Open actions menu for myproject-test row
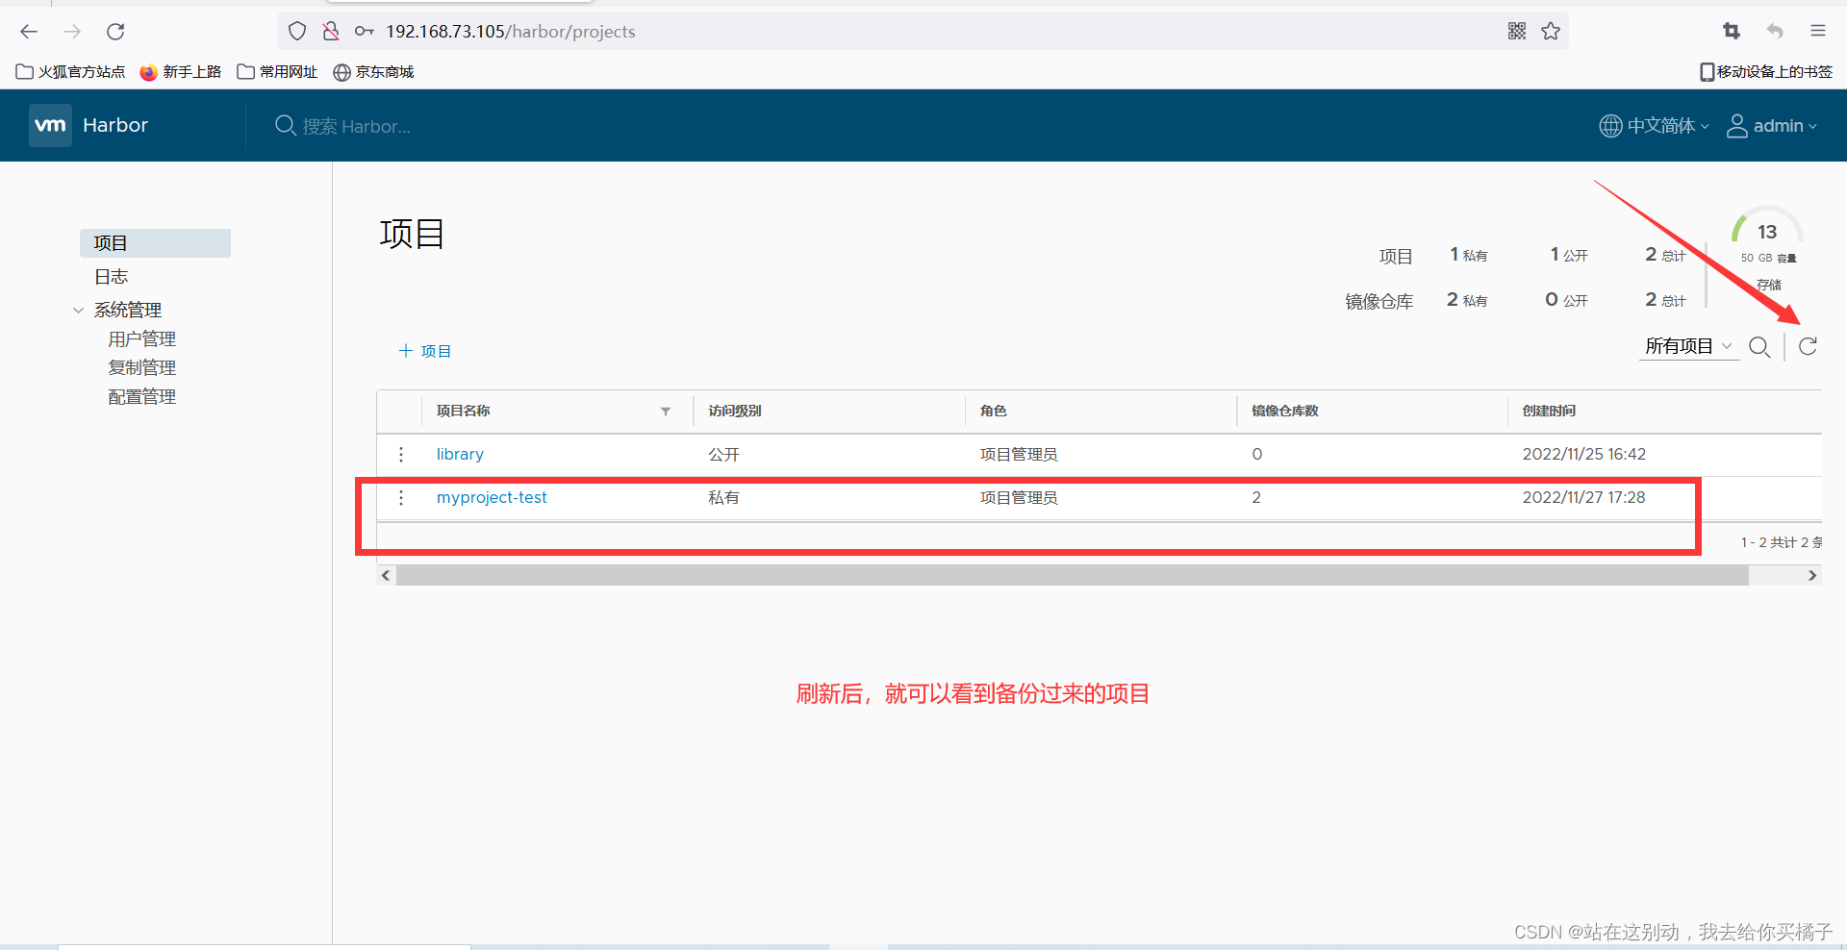Image resolution: width=1847 pixels, height=950 pixels. [x=401, y=497]
